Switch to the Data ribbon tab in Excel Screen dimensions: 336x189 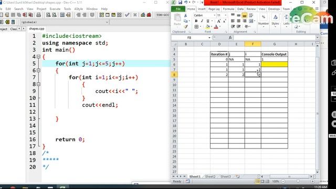click(x=240, y=9)
